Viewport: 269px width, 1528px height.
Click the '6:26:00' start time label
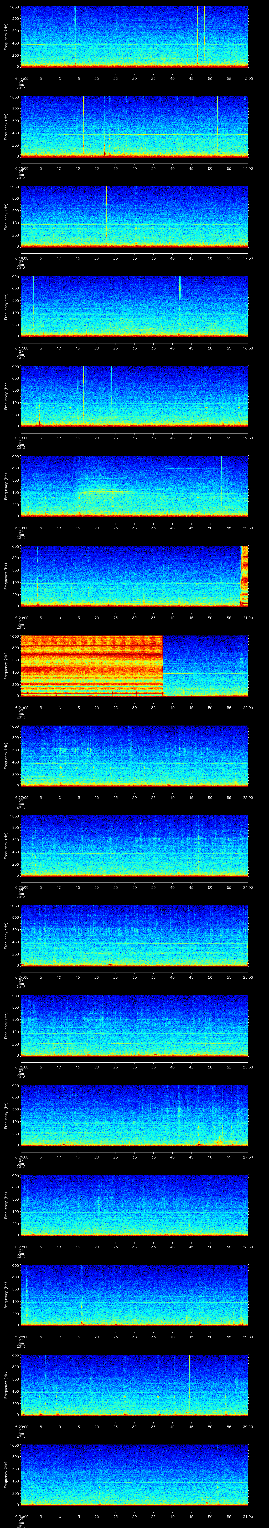click(x=21, y=1157)
